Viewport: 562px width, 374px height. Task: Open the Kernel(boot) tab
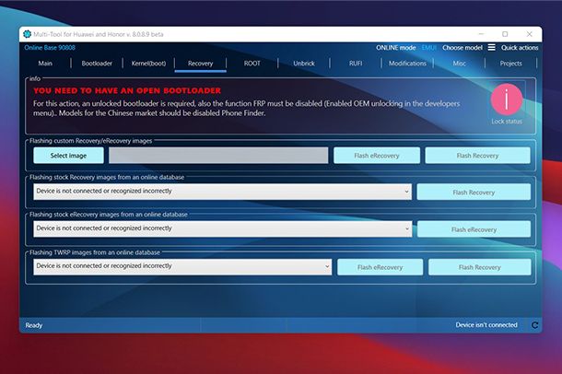click(148, 64)
